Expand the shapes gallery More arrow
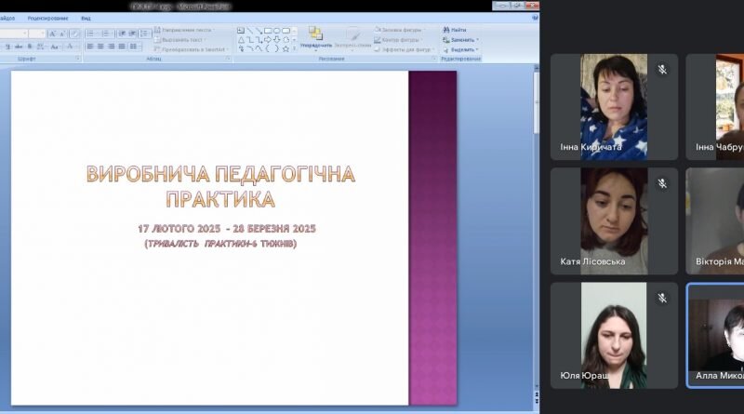 click(294, 48)
